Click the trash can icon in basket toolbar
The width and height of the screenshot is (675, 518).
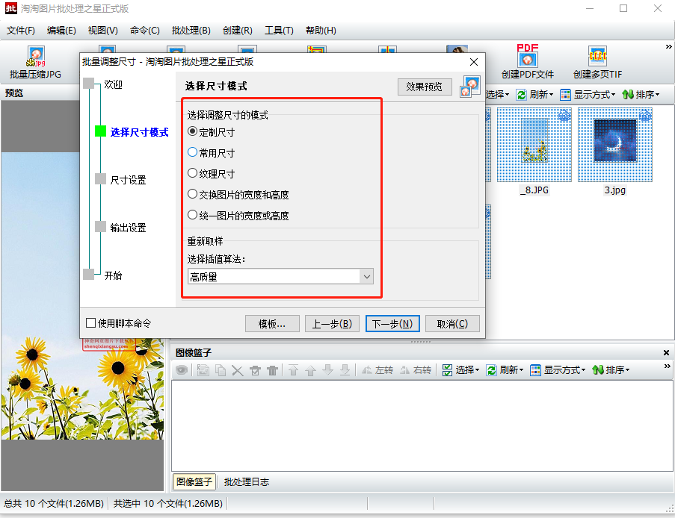272,370
